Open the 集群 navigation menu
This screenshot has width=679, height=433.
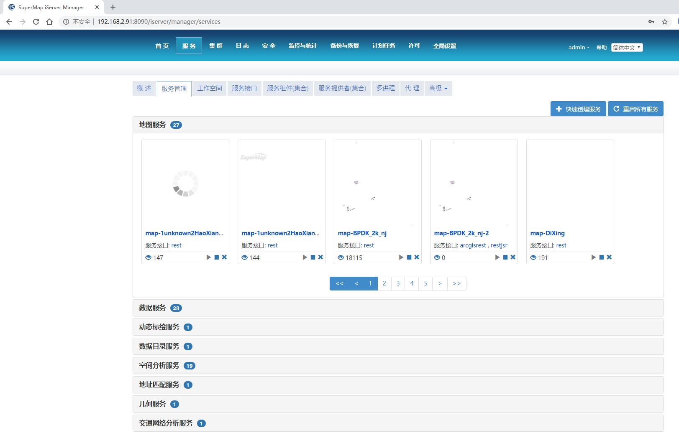point(216,46)
